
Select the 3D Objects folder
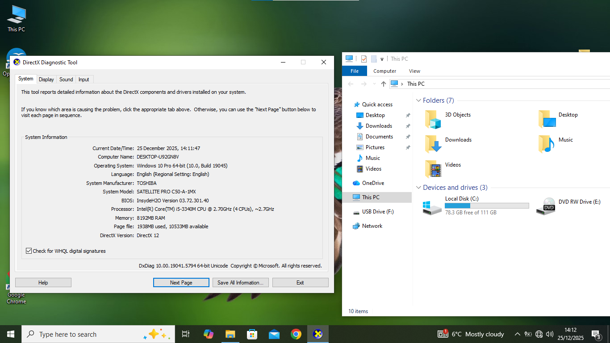click(457, 114)
